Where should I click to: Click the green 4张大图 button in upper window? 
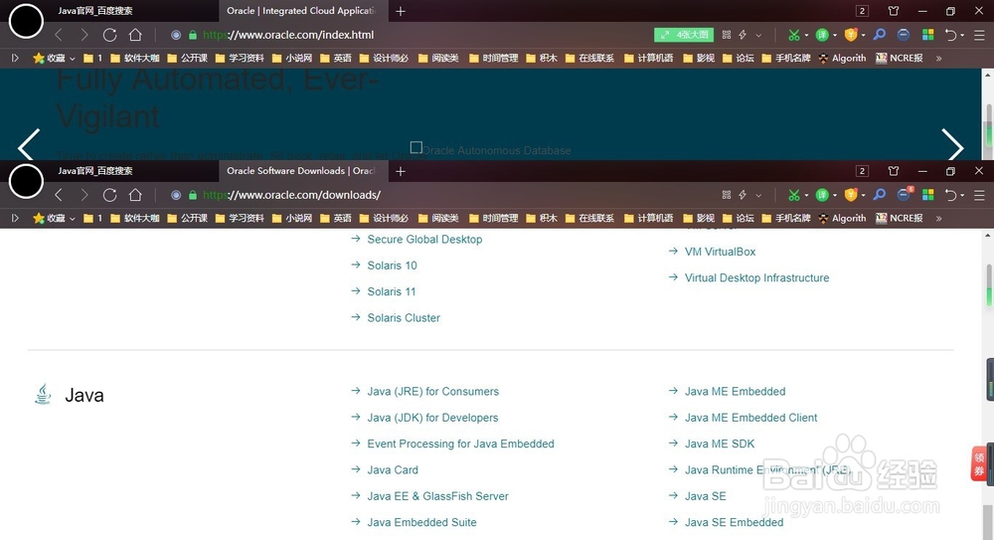point(684,35)
